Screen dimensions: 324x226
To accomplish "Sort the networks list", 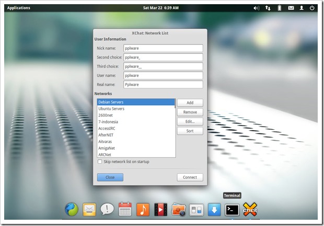I will coord(190,131).
